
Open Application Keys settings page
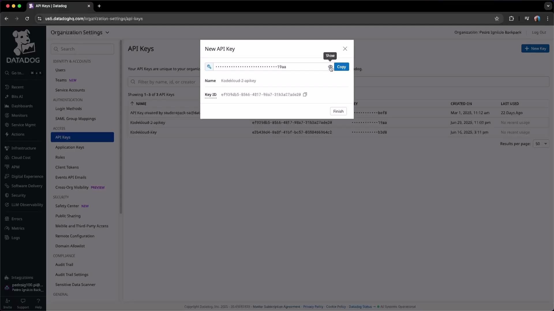(x=70, y=147)
